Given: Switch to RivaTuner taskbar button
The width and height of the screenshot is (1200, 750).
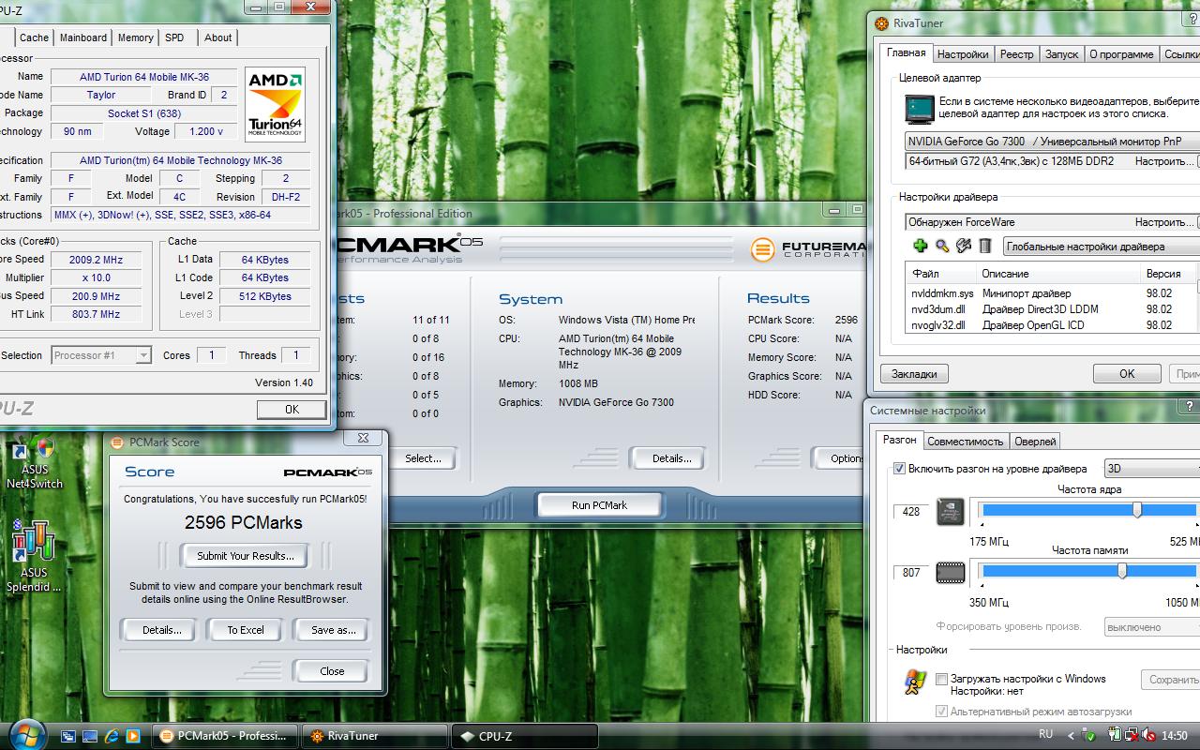Looking at the screenshot, I should [x=374, y=736].
